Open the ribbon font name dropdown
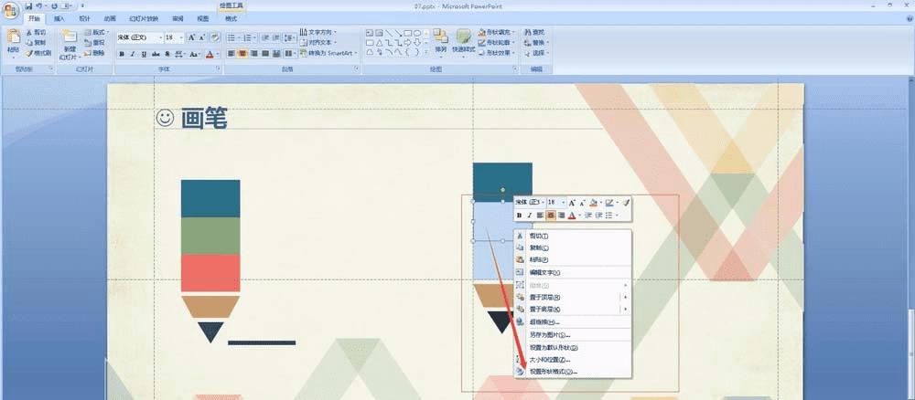Image resolution: width=915 pixels, height=400 pixels. click(160, 37)
